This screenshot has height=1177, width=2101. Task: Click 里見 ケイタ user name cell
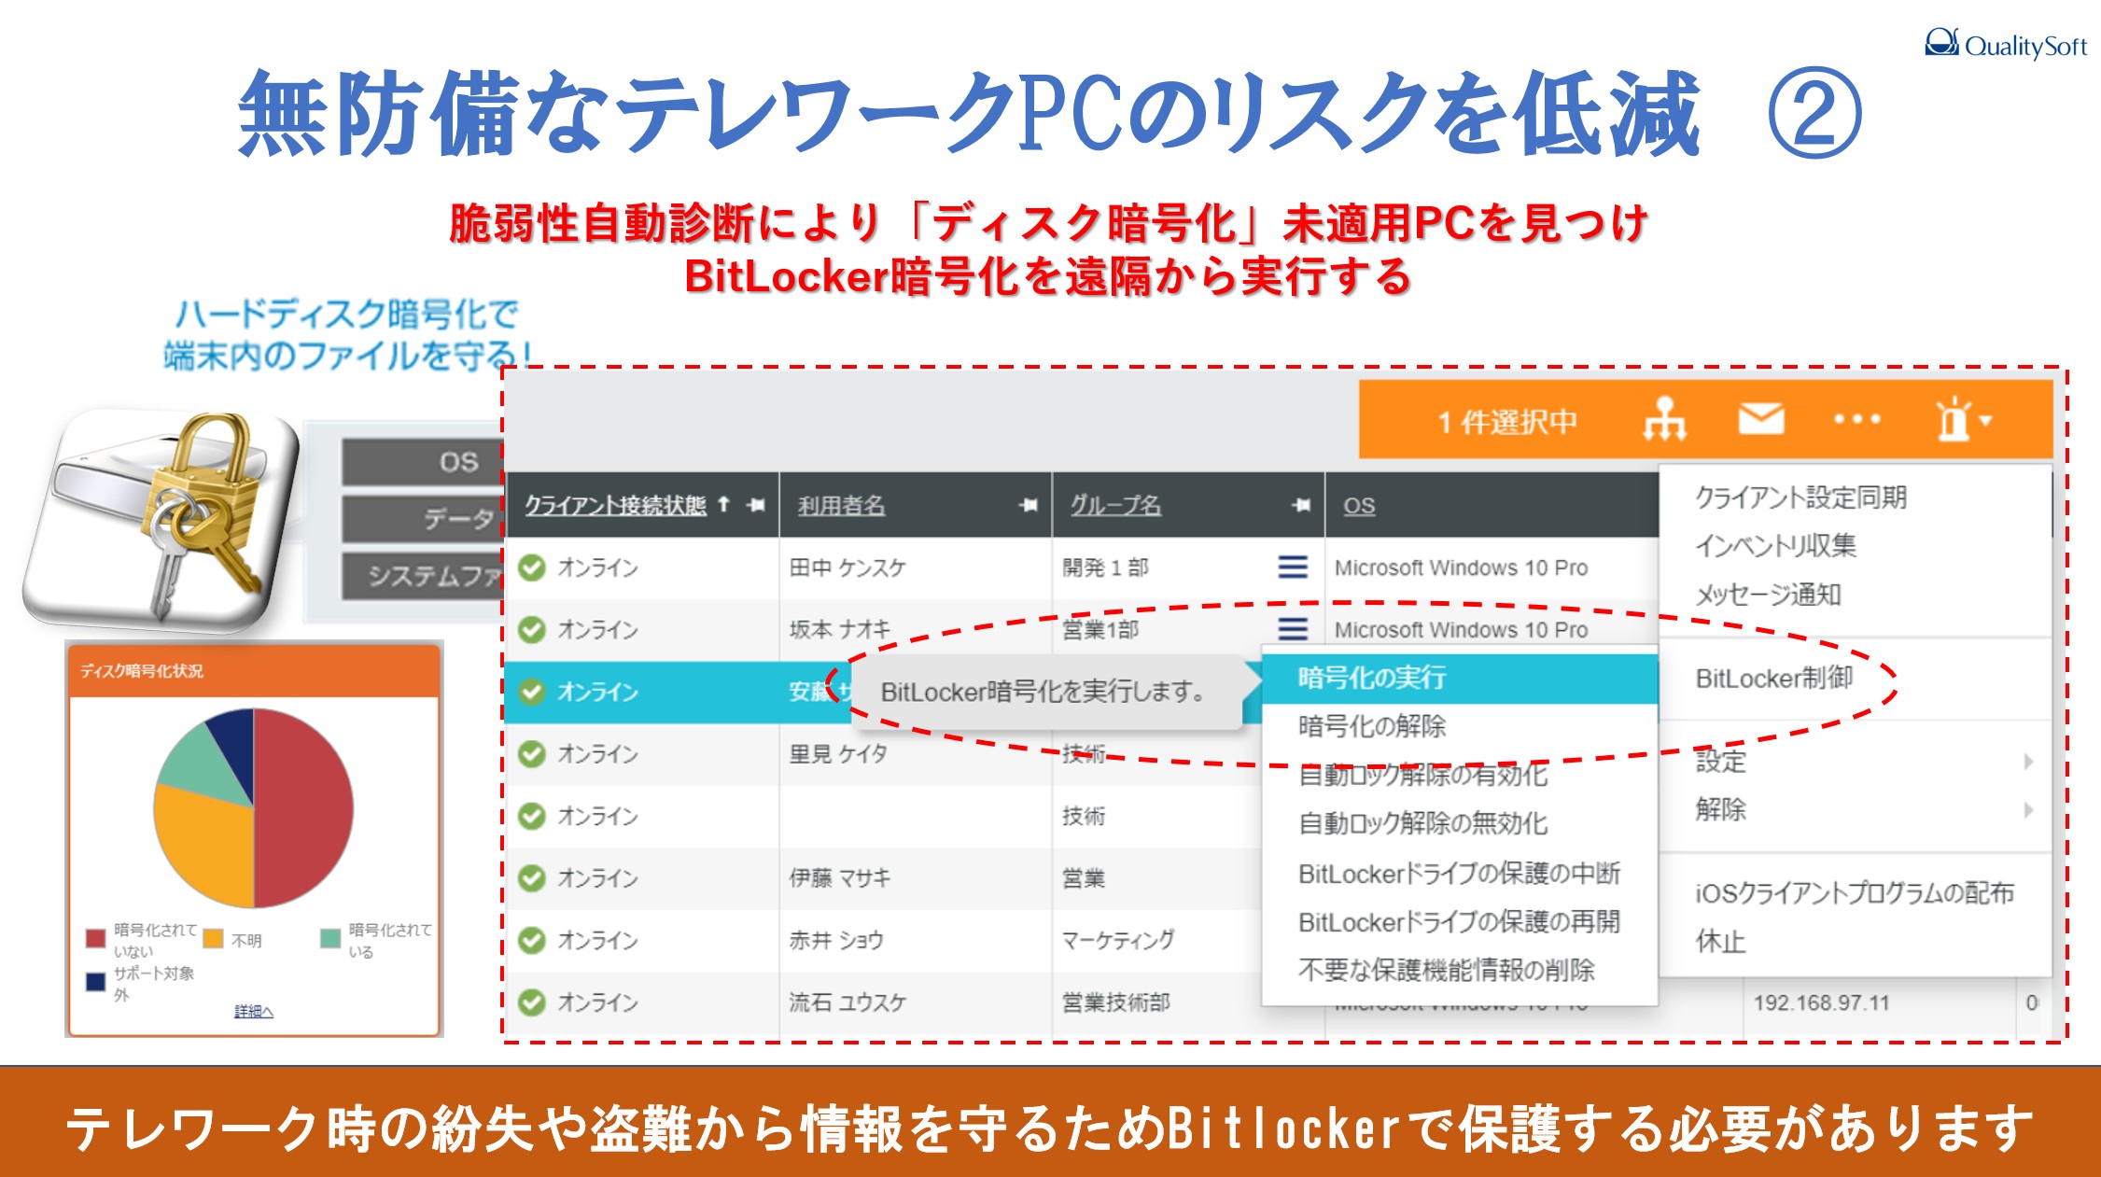(838, 753)
